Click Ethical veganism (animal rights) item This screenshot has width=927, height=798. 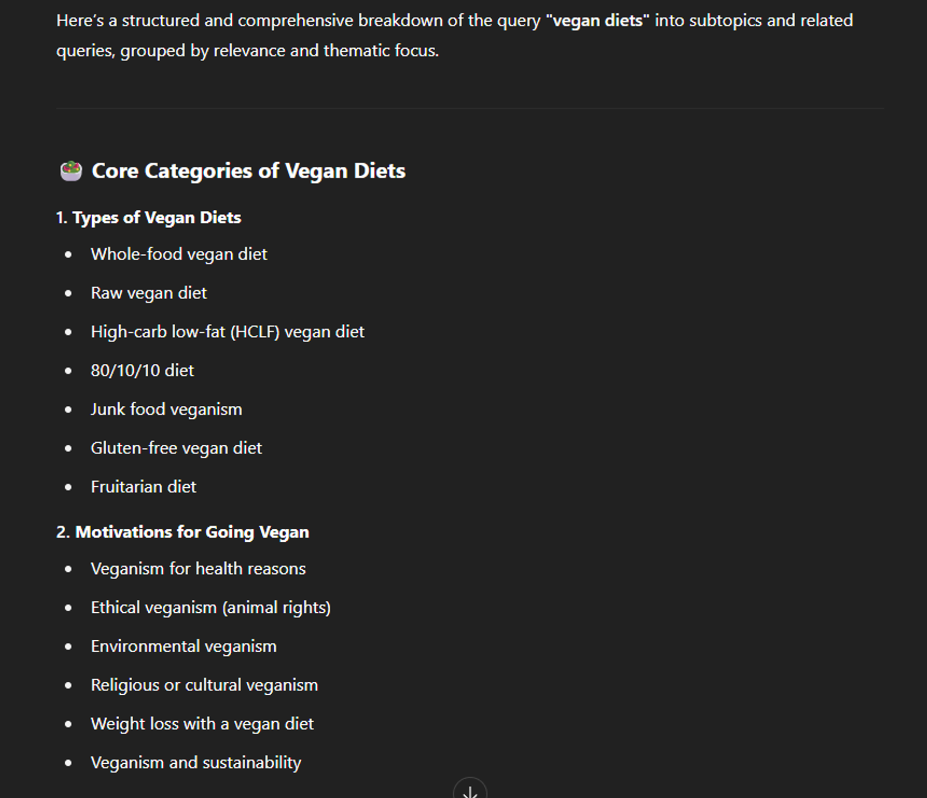pyautogui.click(x=211, y=607)
